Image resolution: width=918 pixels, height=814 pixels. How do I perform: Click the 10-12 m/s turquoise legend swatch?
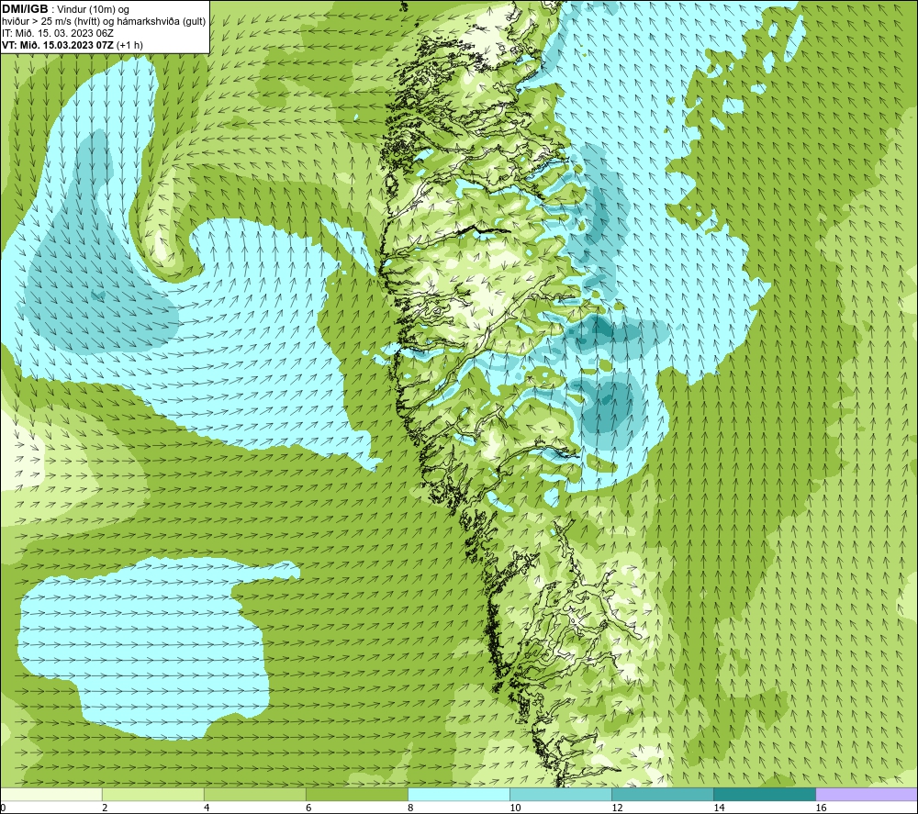560,794
